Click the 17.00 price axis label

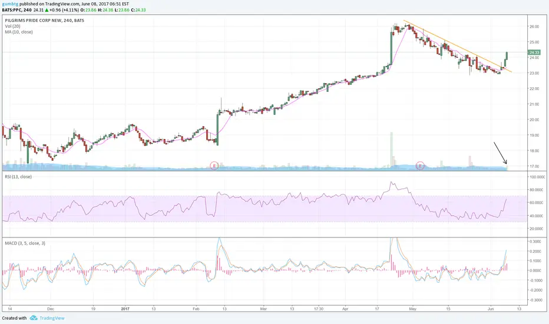tap(534, 166)
